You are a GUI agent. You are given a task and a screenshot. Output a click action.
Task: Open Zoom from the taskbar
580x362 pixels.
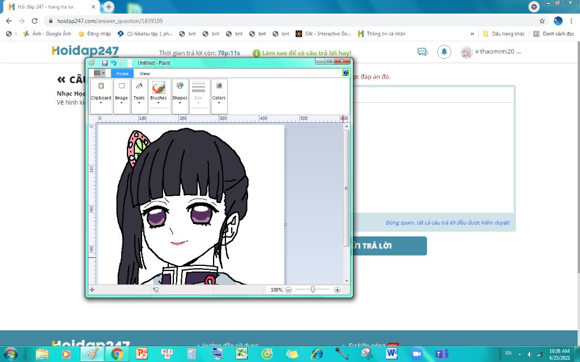(x=416, y=354)
